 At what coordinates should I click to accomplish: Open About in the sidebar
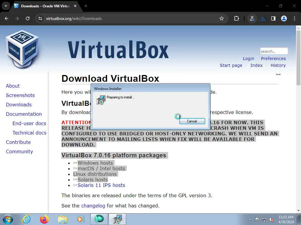click(x=13, y=86)
